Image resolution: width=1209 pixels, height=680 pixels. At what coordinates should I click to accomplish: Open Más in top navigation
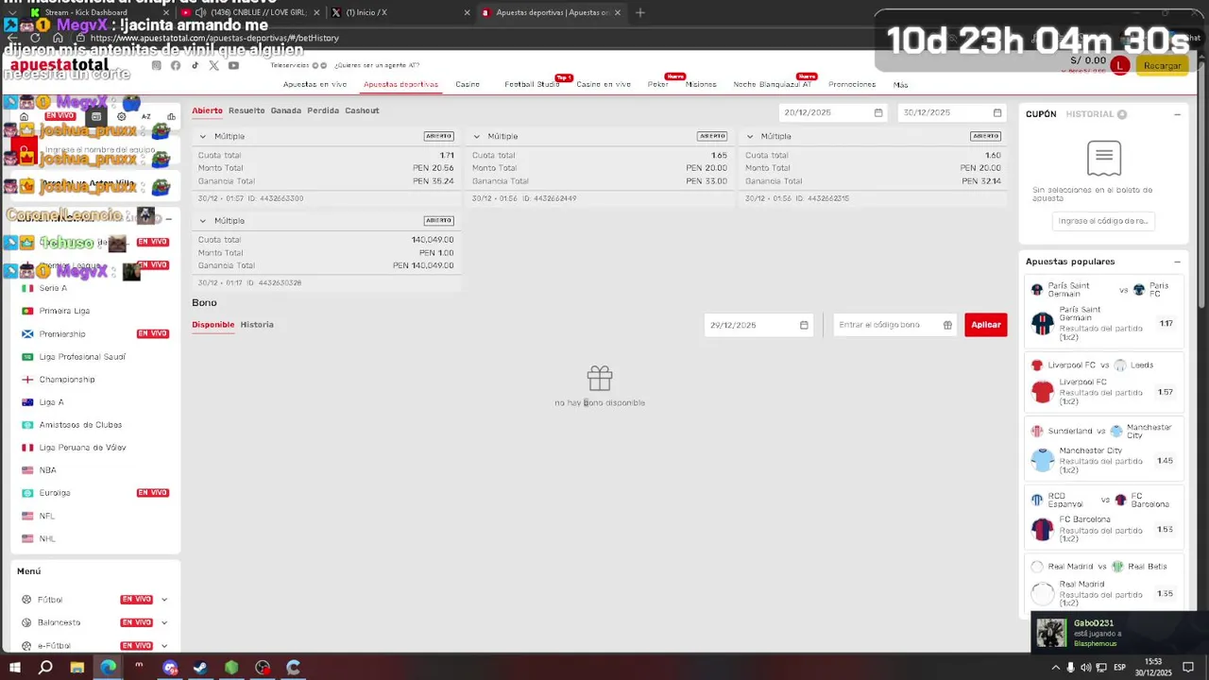coord(900,85)
